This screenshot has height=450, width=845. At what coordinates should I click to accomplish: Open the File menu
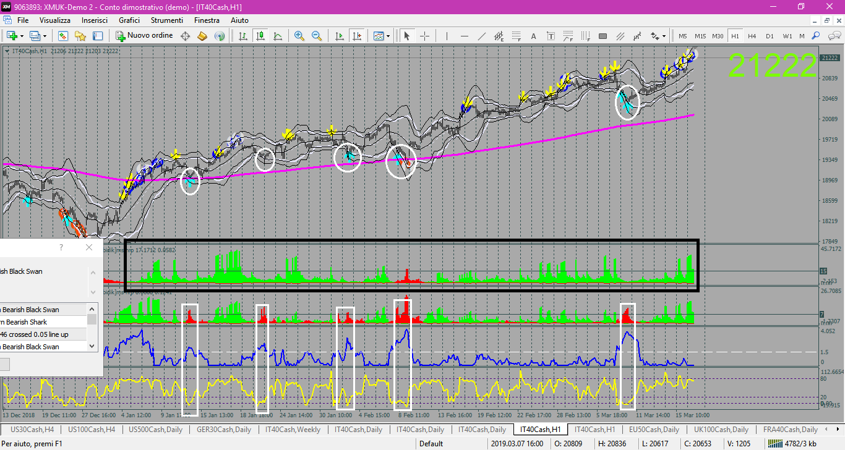pos(23,20)
